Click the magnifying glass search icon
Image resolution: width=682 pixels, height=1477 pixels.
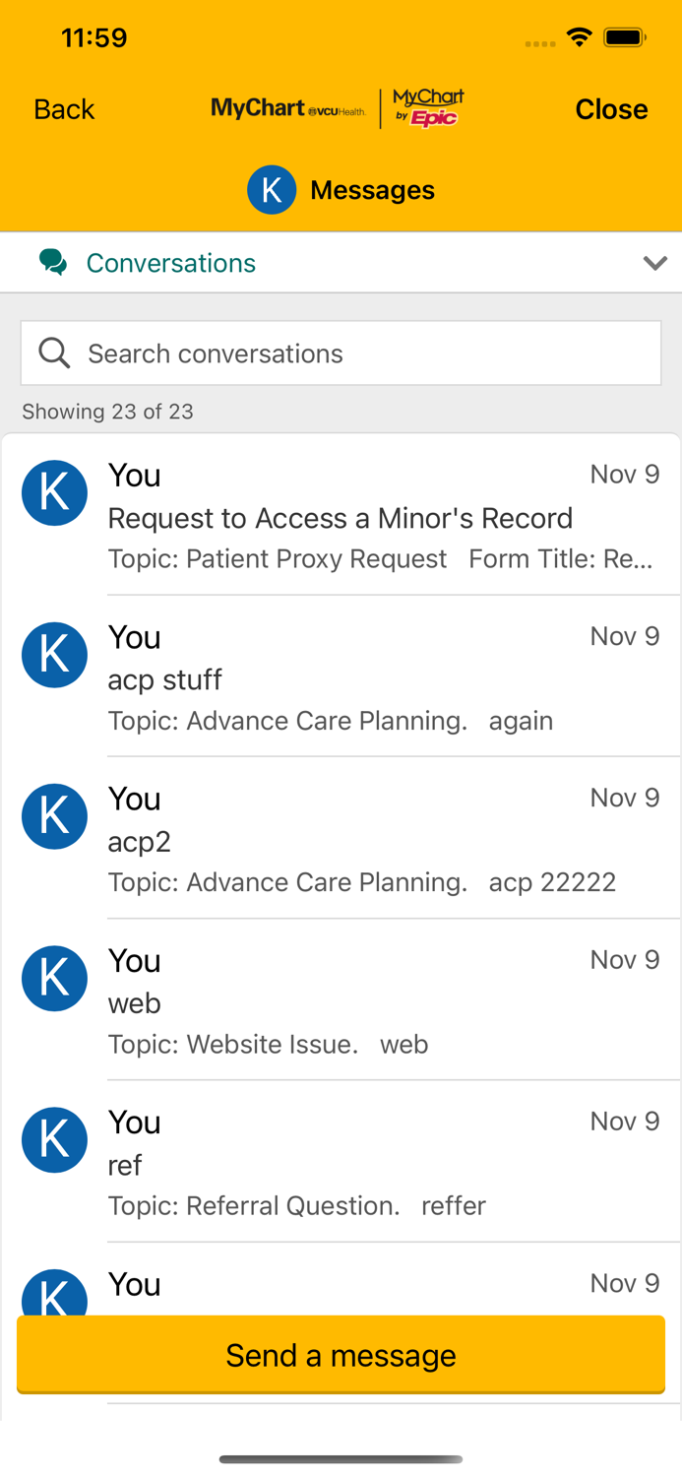[x=54, y=353]
